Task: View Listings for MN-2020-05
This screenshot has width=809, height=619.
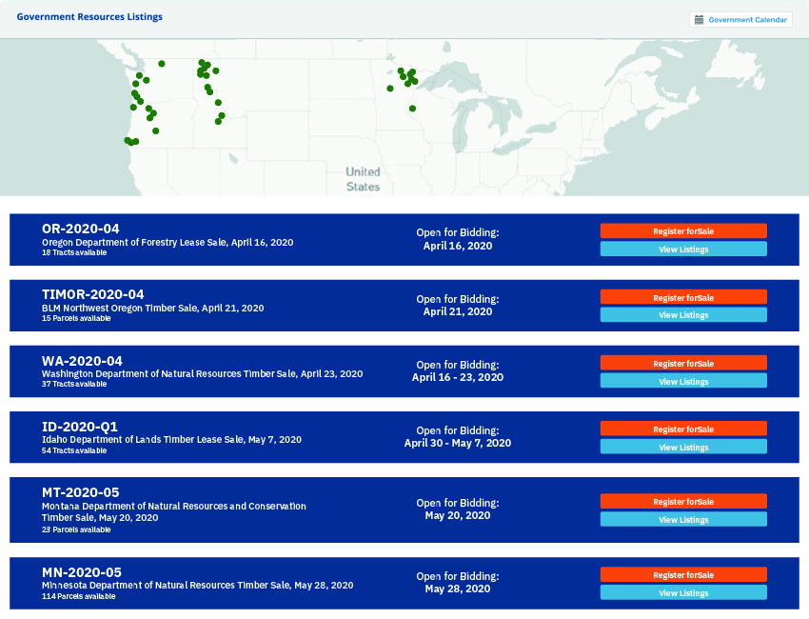Action: click(683, 592)
